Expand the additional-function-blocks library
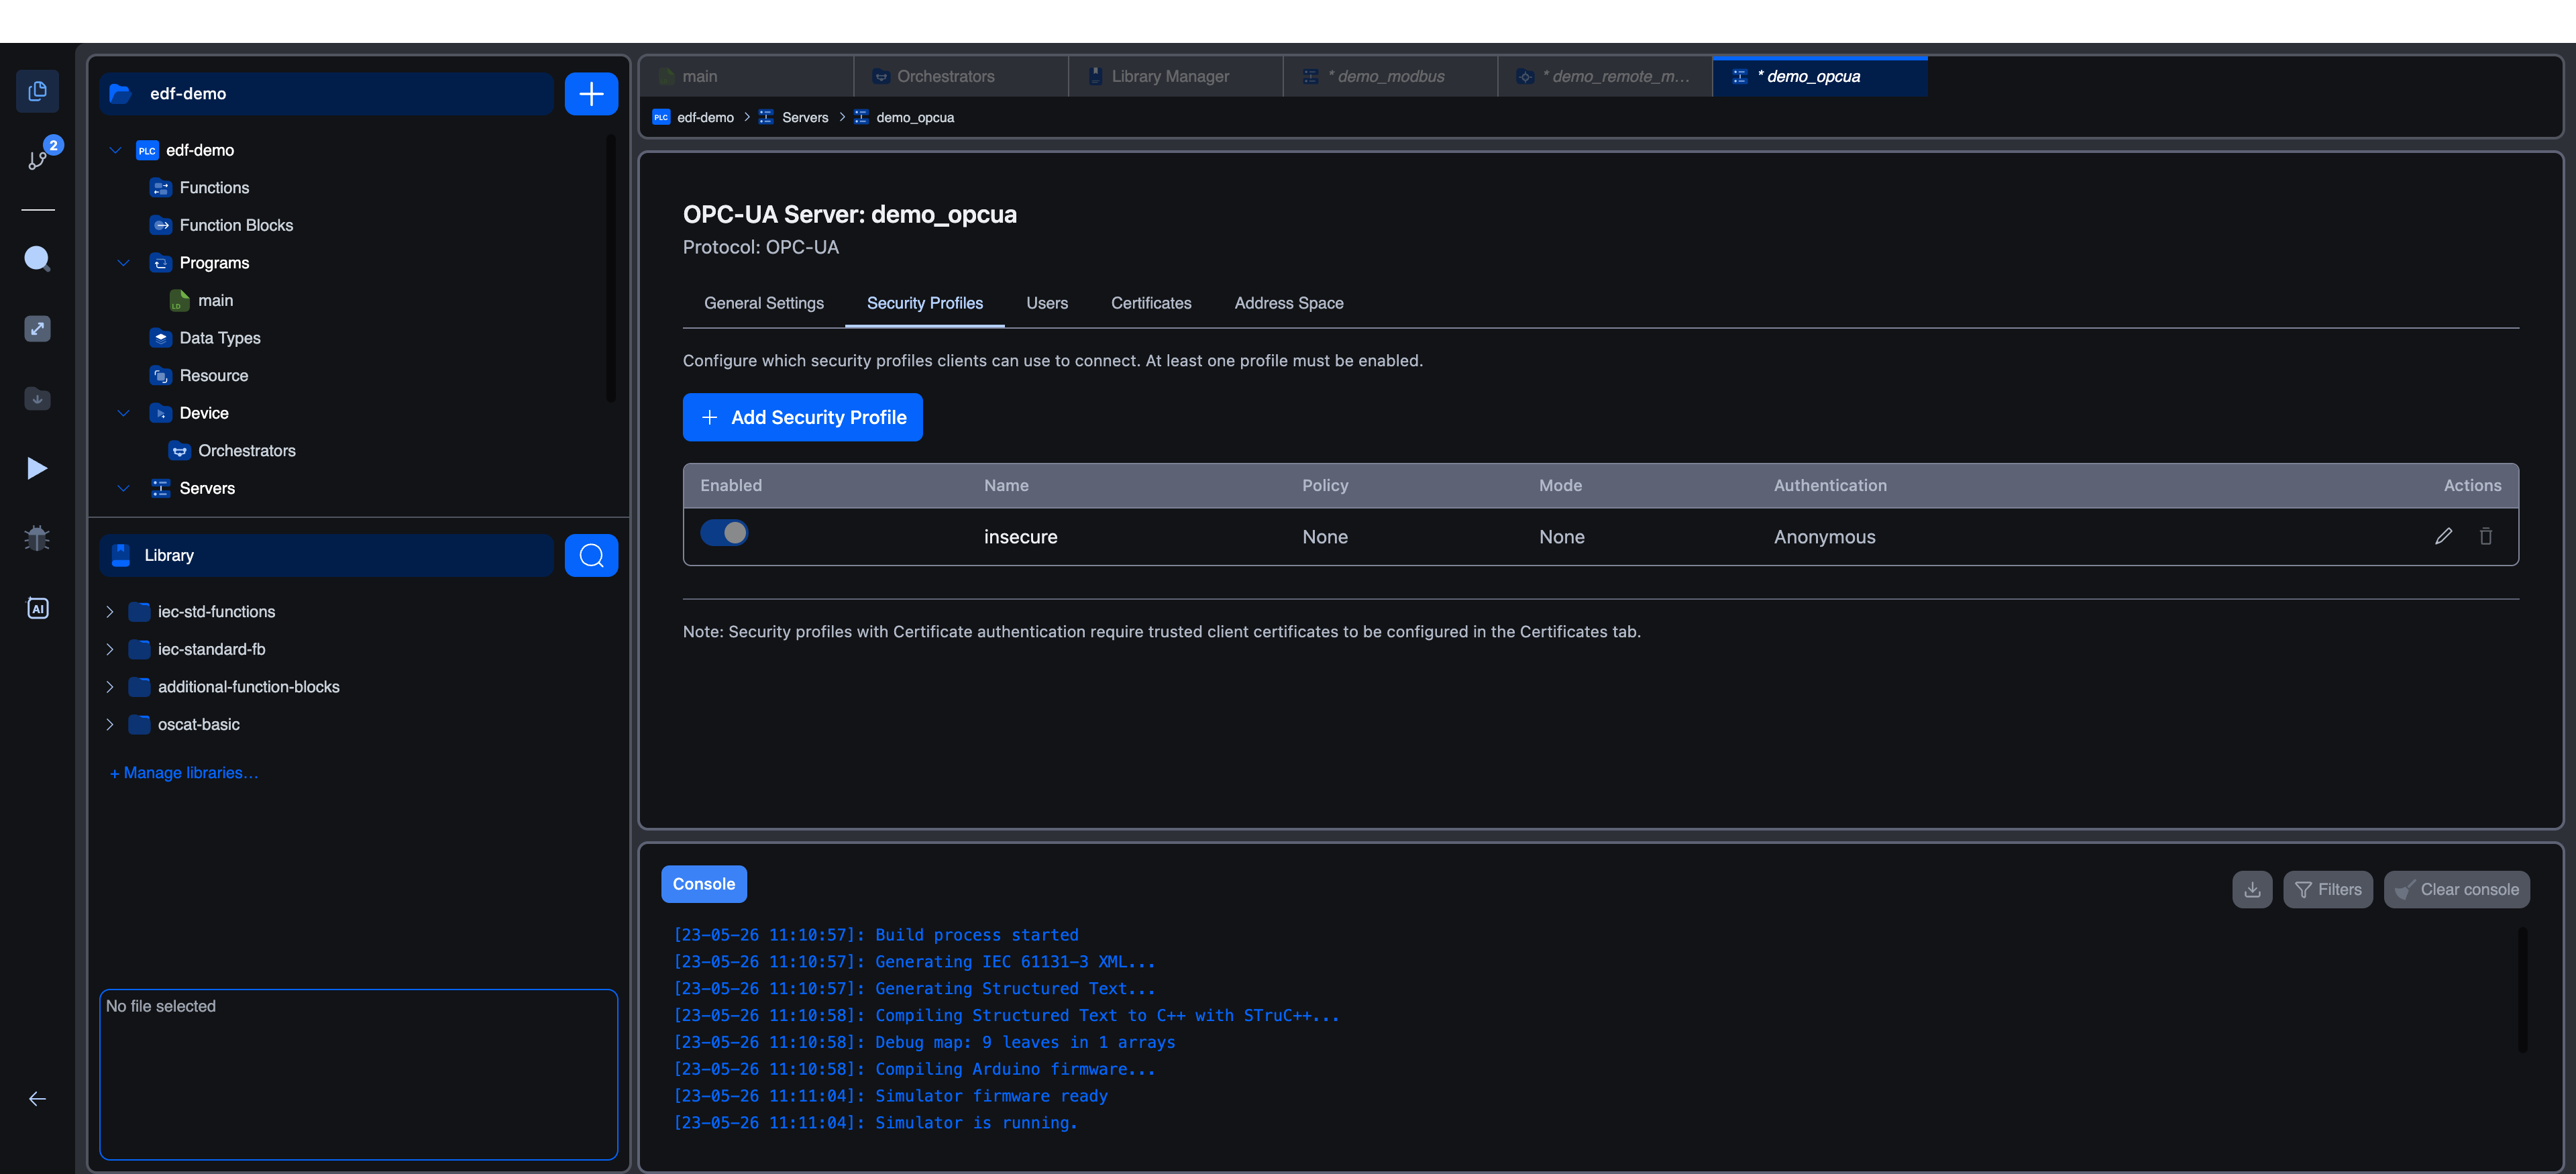 point(110,687)
